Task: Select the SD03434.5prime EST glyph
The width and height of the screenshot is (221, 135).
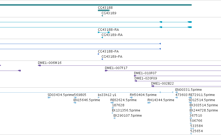Action: (x=49, y=97)
